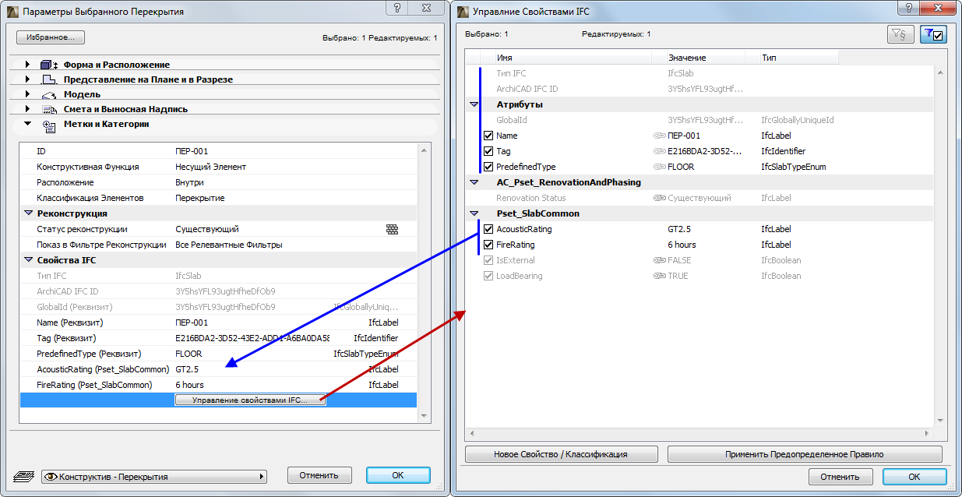Viewport: 962px width, 497px height.
Task: Click the FLOOR value in the left properties list
Action: click(189, 354)
